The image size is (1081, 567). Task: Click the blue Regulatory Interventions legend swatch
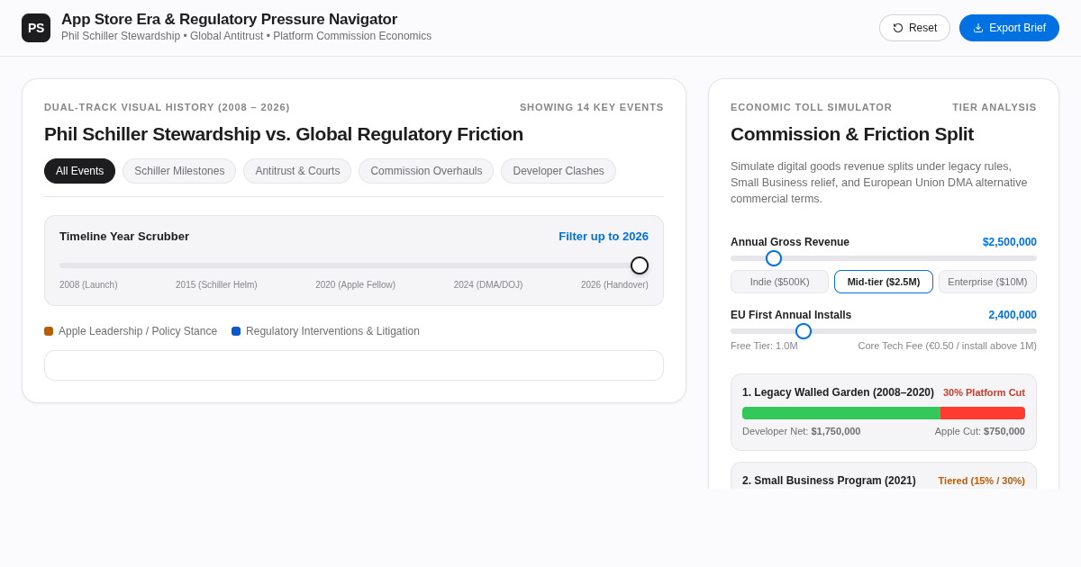tap(236, 331)
